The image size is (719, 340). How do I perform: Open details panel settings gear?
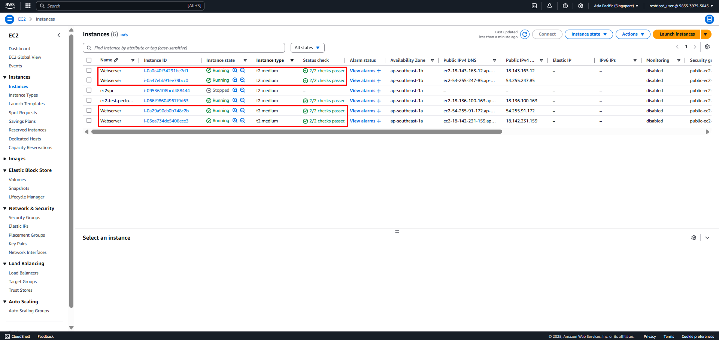pyautogui.click(x=694, y=238)
